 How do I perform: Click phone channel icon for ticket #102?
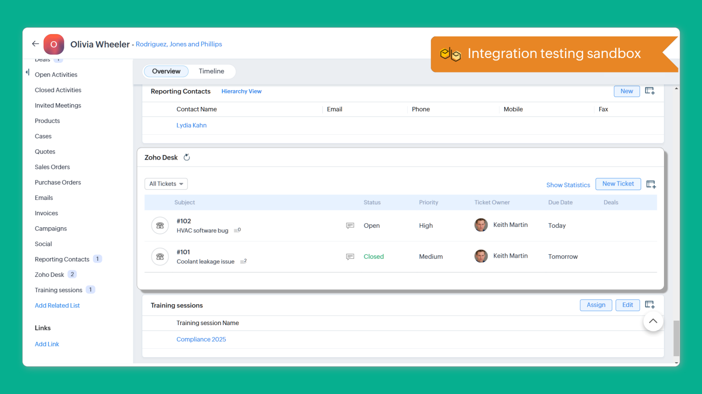pos(160,225)
